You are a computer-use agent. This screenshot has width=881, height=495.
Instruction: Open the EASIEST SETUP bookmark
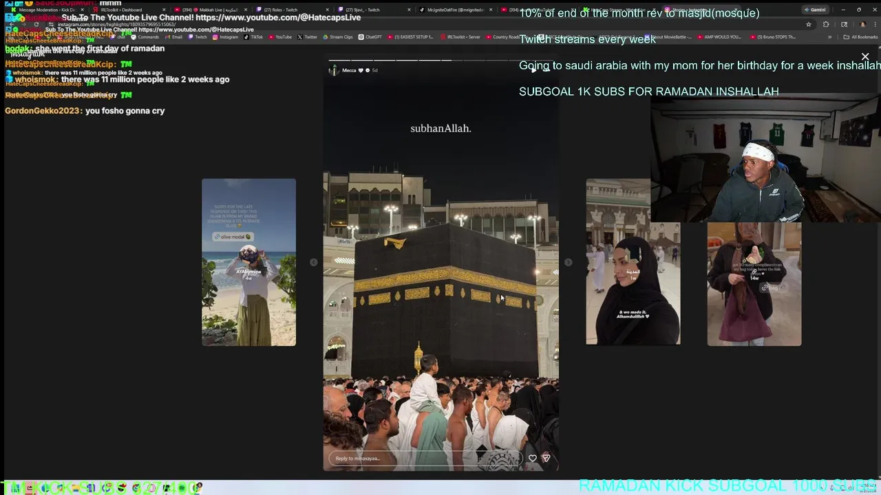[410, 37]
